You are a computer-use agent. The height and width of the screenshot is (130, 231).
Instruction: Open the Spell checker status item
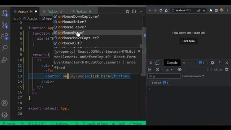pyautogui.click(x=118, y=123)
